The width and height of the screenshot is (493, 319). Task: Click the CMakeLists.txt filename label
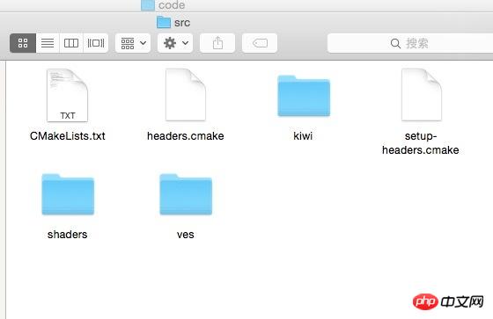click(67, 136)
